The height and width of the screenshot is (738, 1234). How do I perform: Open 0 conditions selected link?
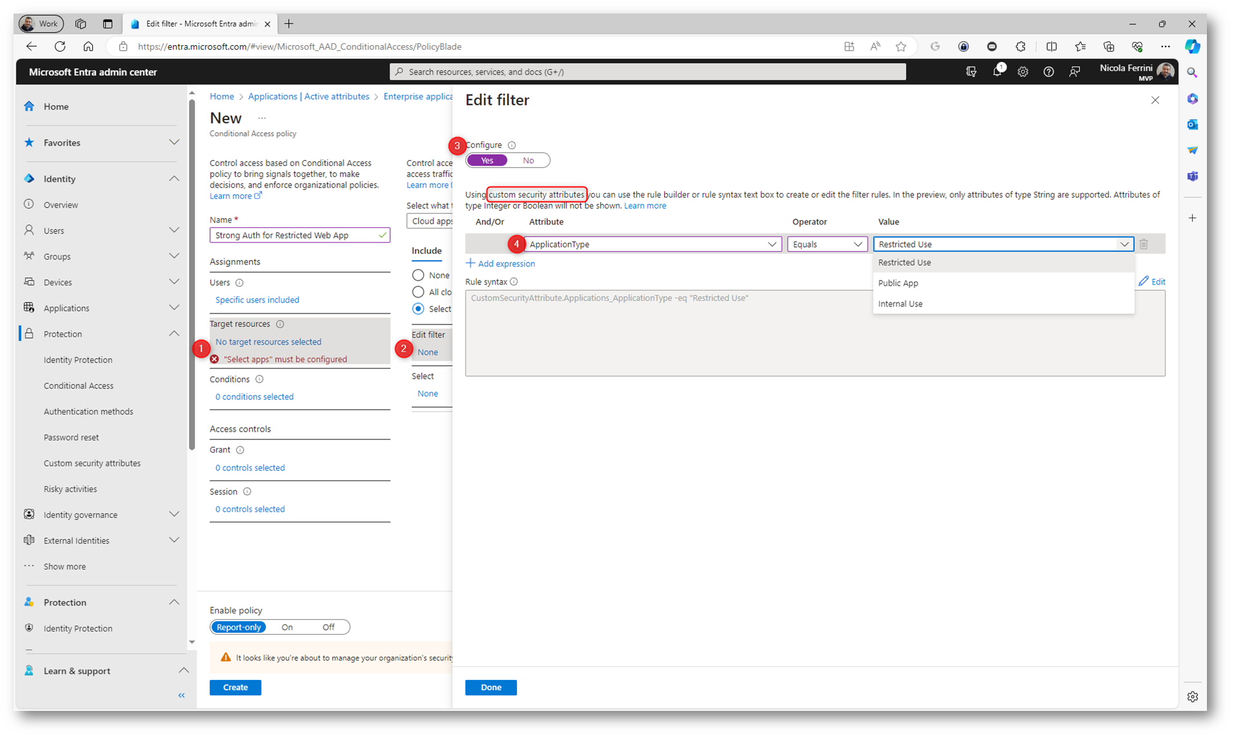tap(255, 397)
